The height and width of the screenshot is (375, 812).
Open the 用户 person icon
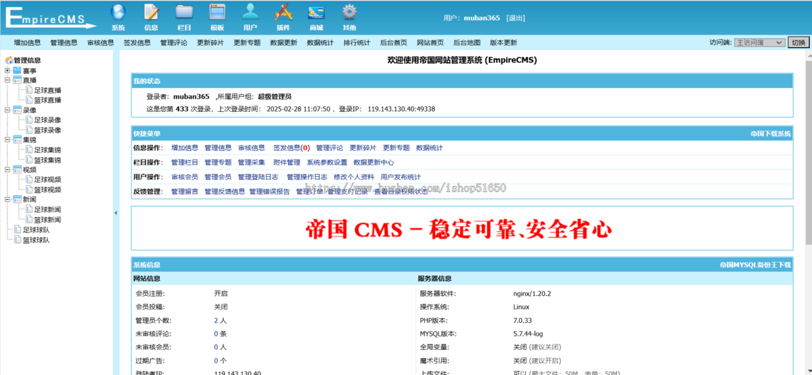point(250,12)
